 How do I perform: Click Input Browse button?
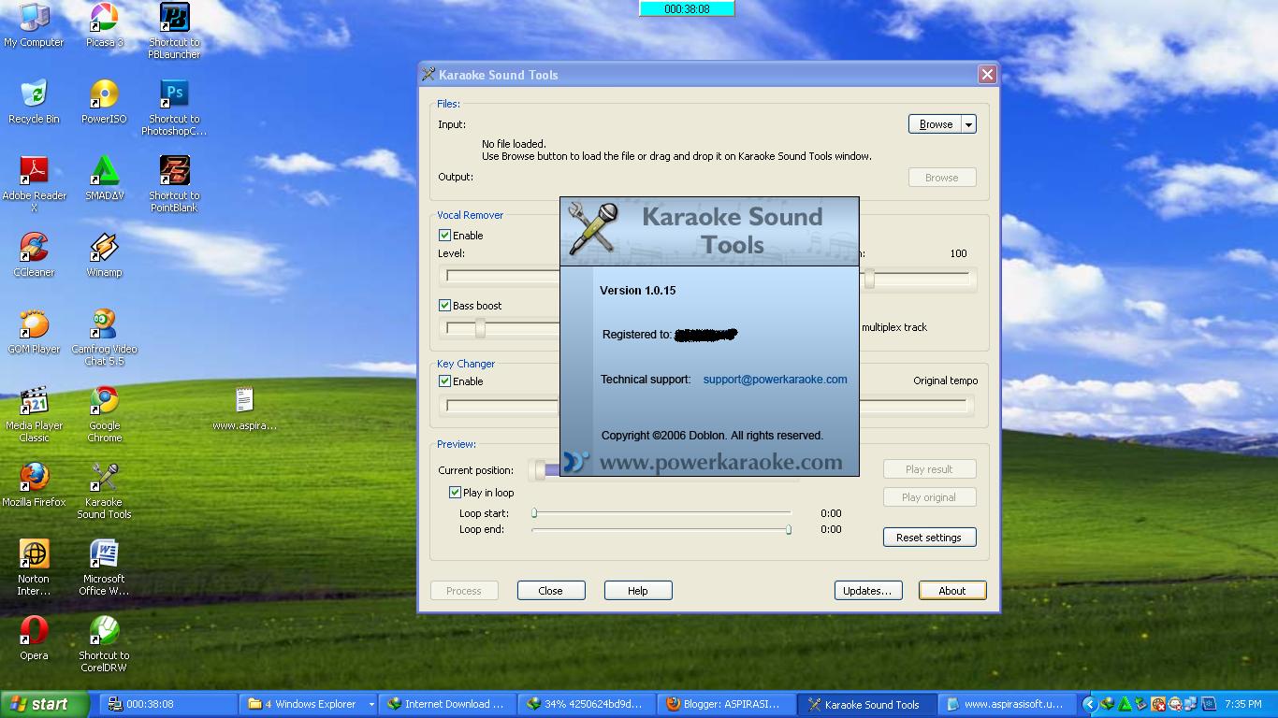pos(936,124)
